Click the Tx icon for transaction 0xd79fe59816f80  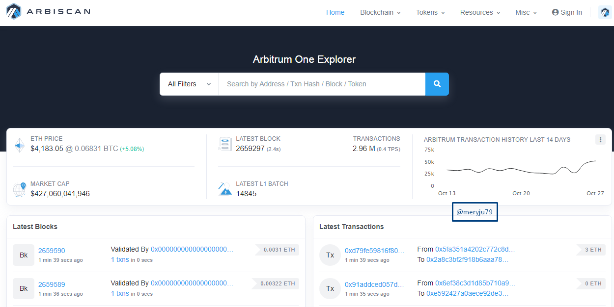pos(330,255)
